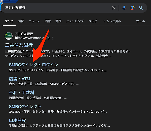Click description 店名・店番号一覧 - 店舗情報
The height and width of the screenshot is (131, 151).
(44, 84)
